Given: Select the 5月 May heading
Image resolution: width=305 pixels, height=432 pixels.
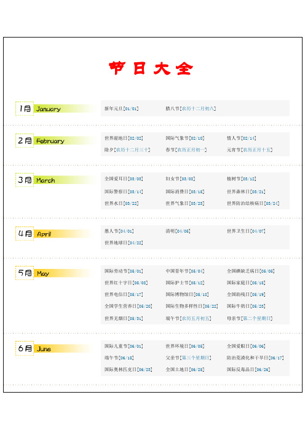Looking at the screenshot, I should pos(53,273).
